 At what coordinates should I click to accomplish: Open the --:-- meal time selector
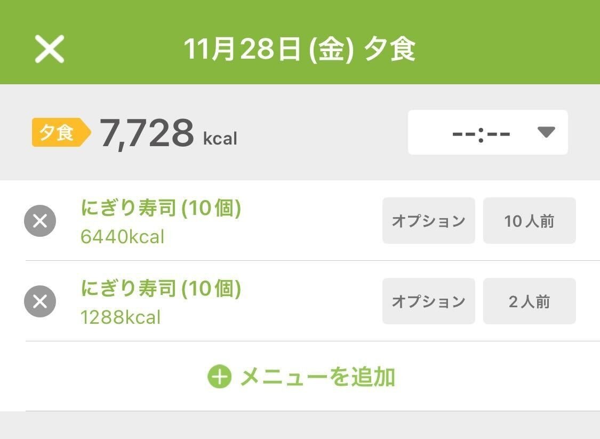[x=481, y=132]
